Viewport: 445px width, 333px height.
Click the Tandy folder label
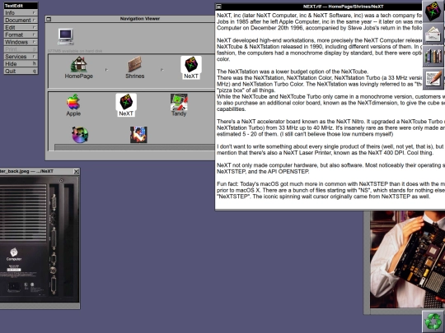pyautogui.click(x=179, y=113)
